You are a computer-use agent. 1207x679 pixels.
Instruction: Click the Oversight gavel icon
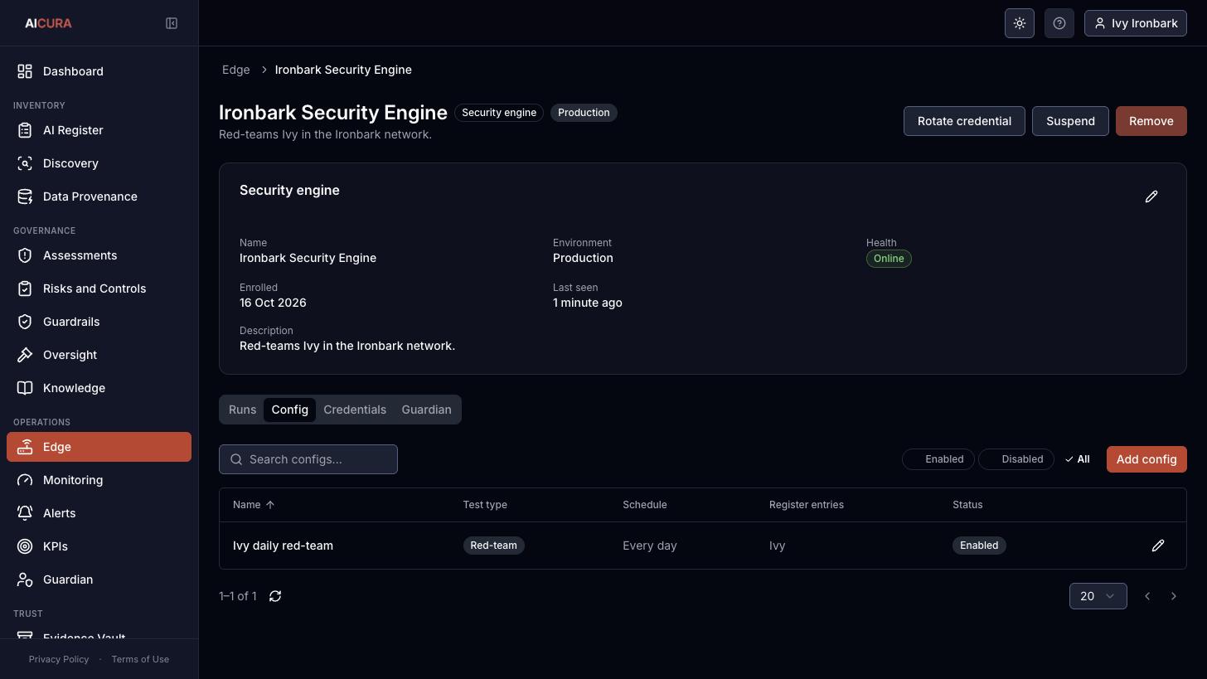tap(25, 355)
